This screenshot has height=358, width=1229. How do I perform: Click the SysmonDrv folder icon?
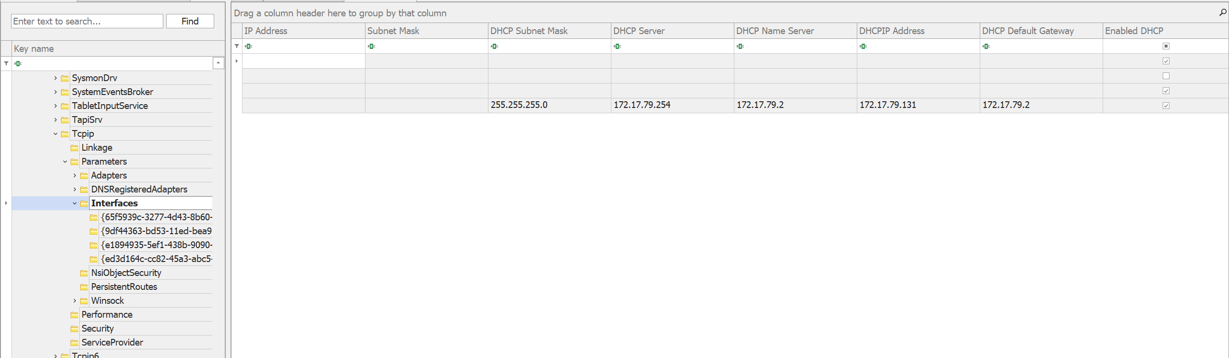[65, 78]
